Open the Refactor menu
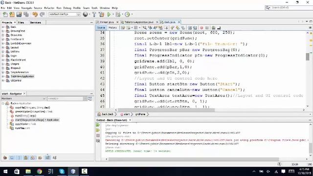Viewport: 313px width, 176px height. pos(49,8)
